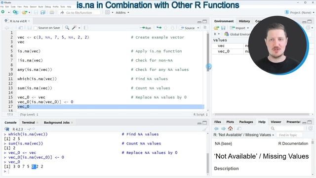The width and height of the screenshot is (316, 178).
Task: Open the Session menu
Action: (33, 6)
